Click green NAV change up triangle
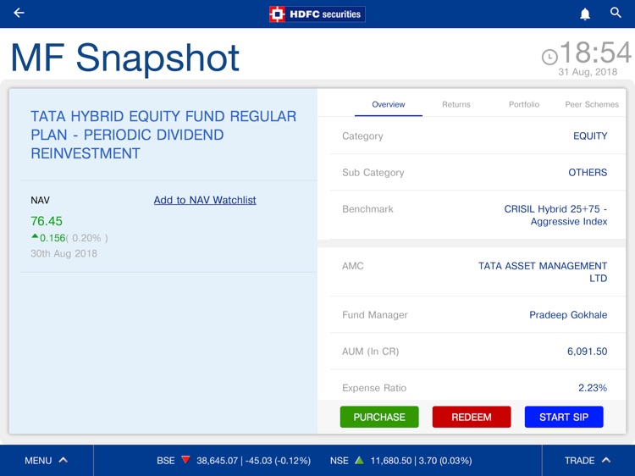Image resolution: width=635 pixels, height=476 pixels. click(35, 236)
